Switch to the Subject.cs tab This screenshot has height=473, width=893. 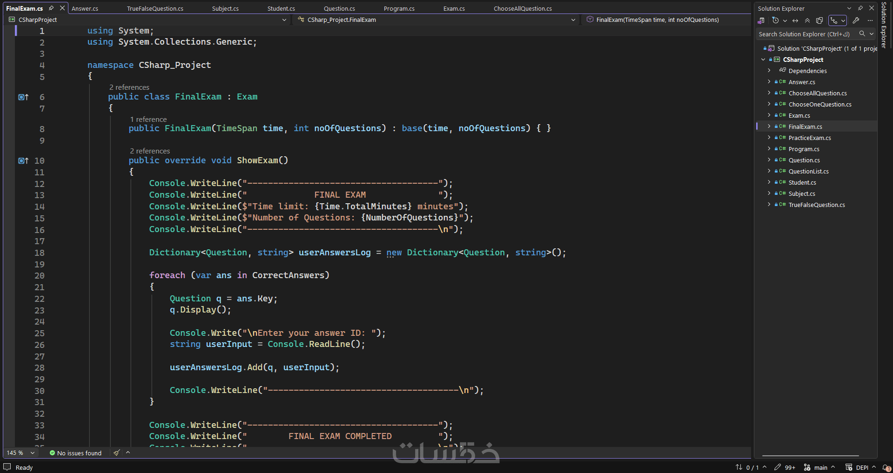pyautogui.click(x=225, y=8)
